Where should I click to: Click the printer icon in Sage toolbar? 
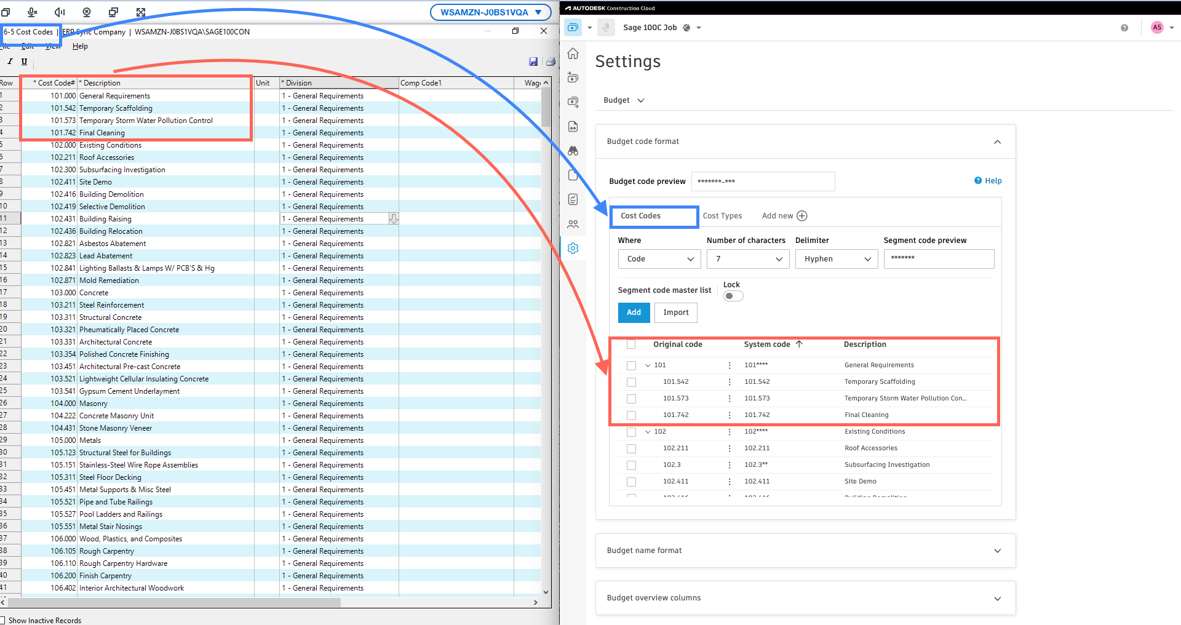(551, 62)
